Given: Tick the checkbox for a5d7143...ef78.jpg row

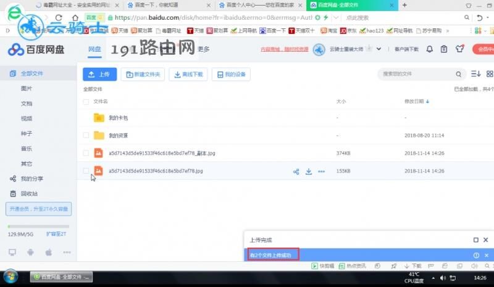Looking at the screenshot, I should click(86, 171).
